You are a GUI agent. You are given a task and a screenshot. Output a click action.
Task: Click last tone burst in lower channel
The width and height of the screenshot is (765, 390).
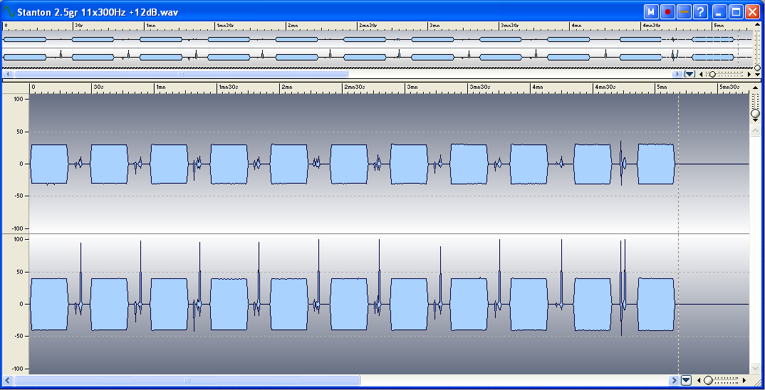click(x=656, y=304)
